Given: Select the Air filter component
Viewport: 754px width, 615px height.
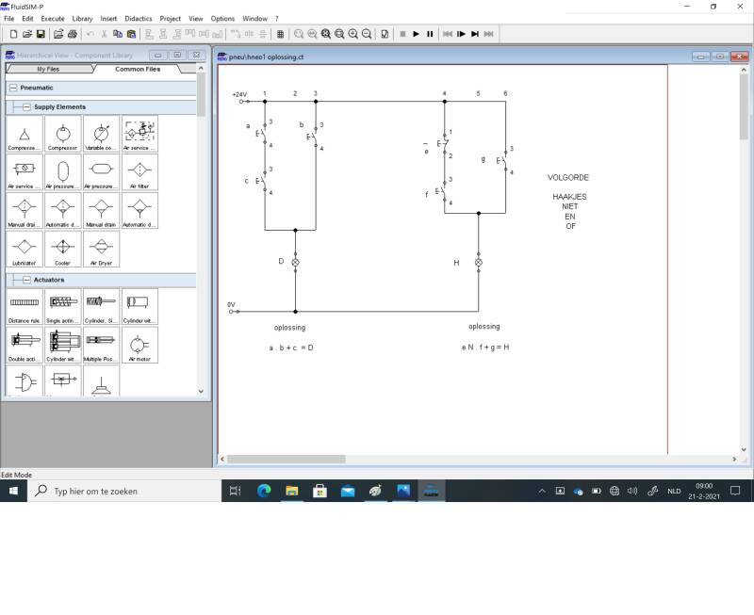Looking at the screenshot, I should [x=139, y=172].
